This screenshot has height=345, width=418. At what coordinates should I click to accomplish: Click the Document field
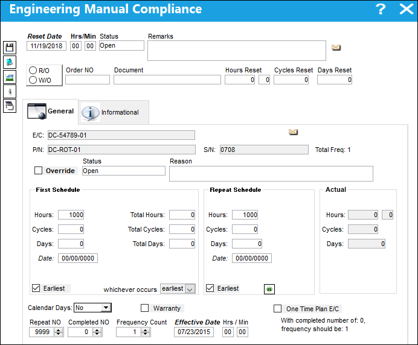click(167, 80)
